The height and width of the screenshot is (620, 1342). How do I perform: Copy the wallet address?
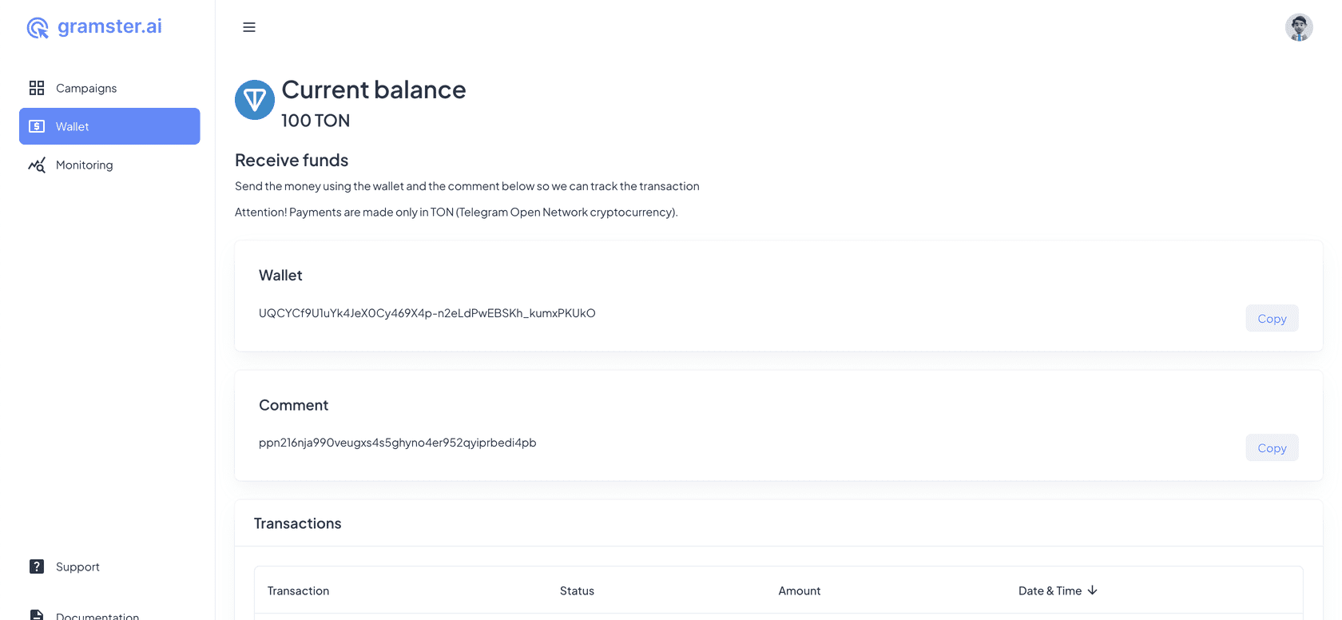coord(1272,318)
